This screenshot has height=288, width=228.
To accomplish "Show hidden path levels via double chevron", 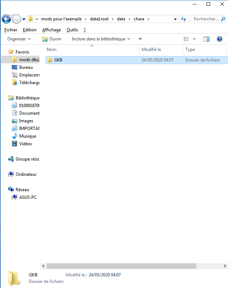I will 37,19.
